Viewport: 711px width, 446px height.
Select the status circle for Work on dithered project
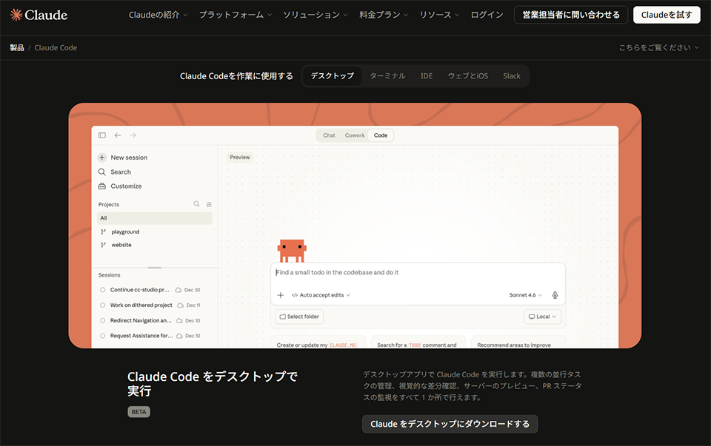[104, 305]
